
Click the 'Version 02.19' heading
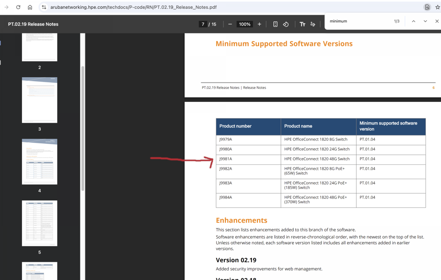(236, 260)
